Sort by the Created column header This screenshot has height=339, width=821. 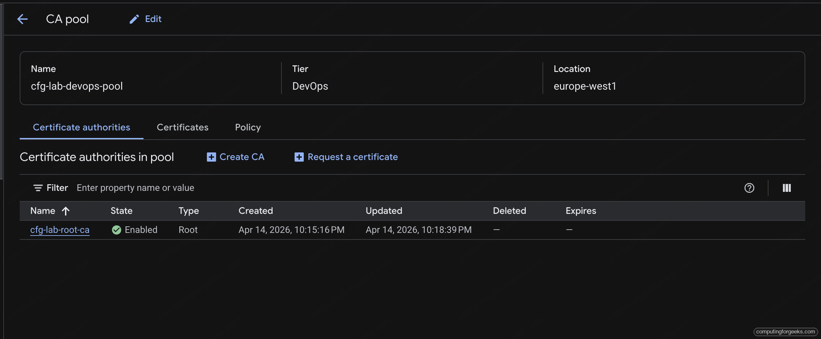click(256, 211)
